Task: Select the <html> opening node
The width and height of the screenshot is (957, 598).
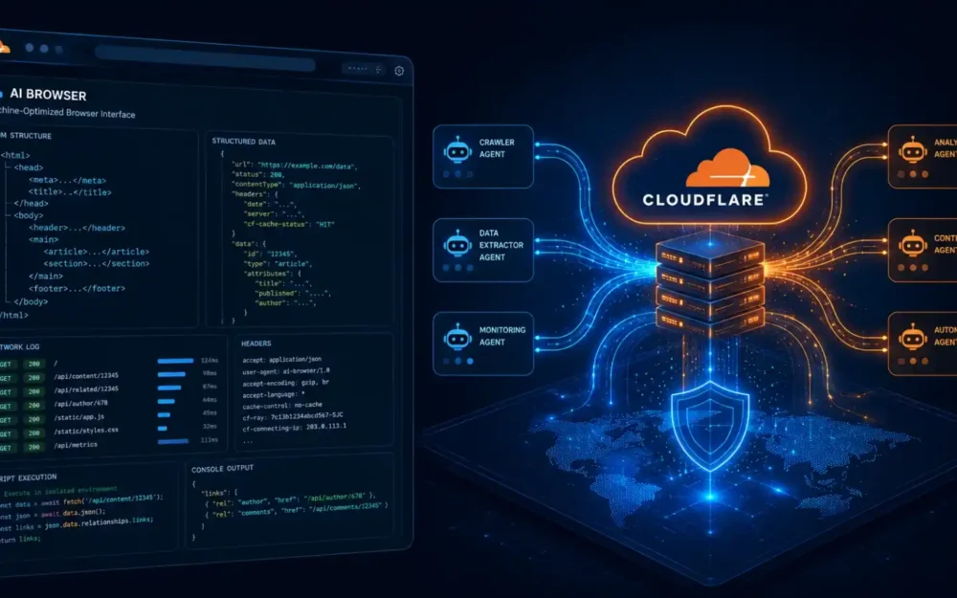Action: [15, 155]
